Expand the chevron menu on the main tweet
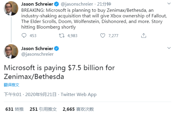The height and width of the screenshot is (114, 173). pos(169,48)
